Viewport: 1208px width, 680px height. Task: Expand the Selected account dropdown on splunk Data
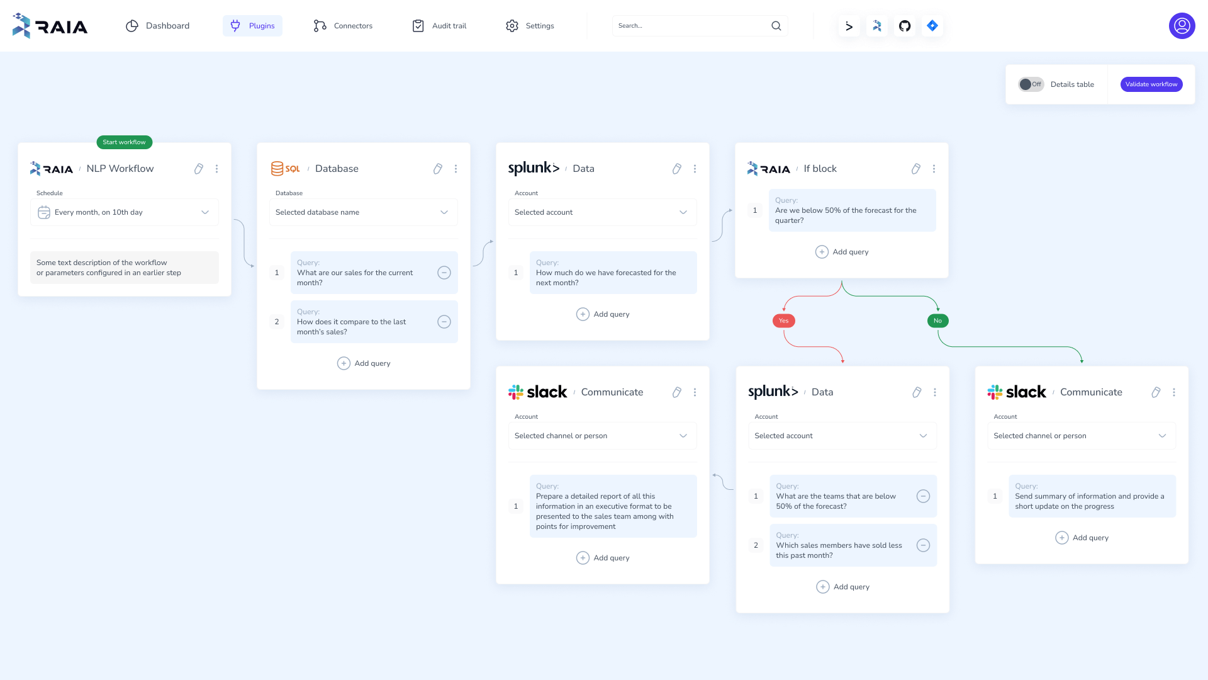pyautogui.click(x=602, y=212)
